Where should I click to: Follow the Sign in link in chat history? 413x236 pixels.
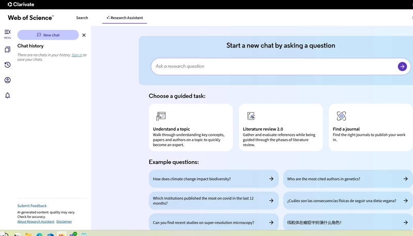click(x=77, y=55)
